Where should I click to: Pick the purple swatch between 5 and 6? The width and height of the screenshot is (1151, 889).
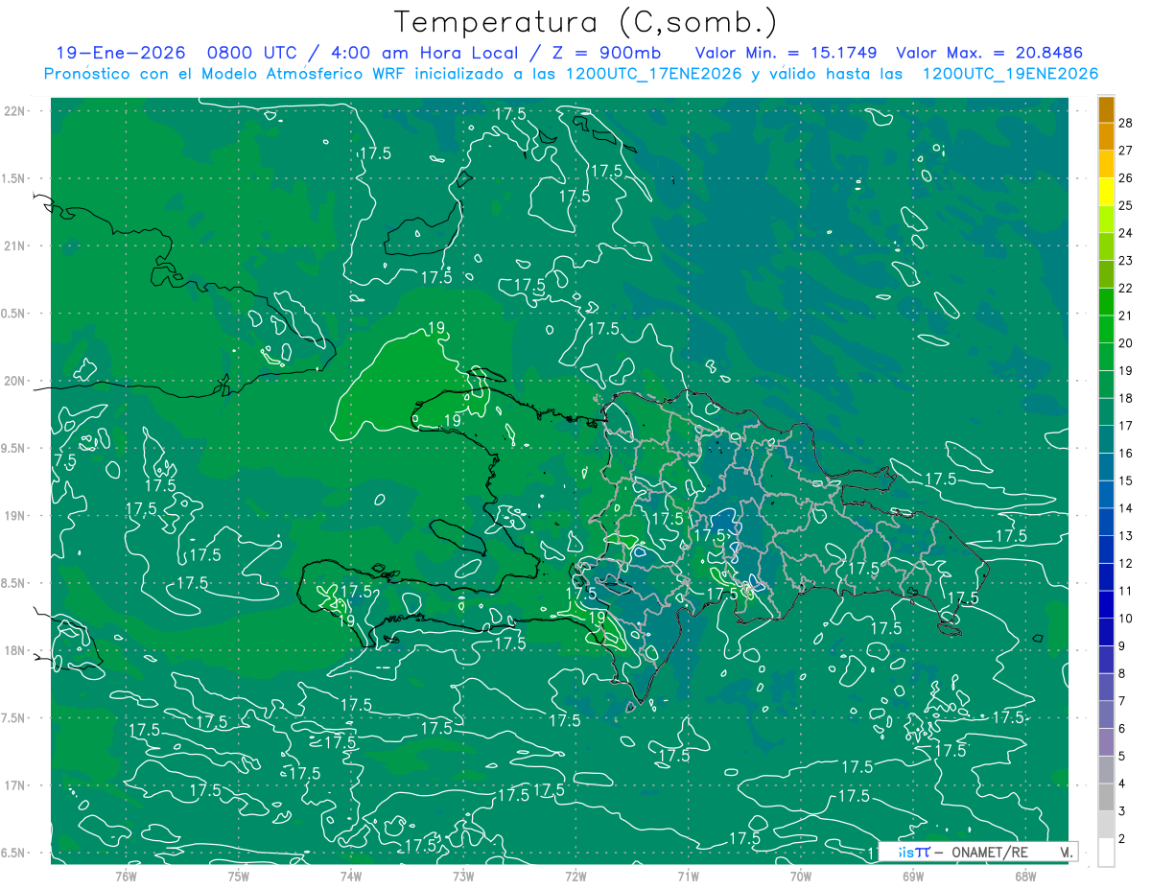pyautogui.click(x=1106, y=742)
